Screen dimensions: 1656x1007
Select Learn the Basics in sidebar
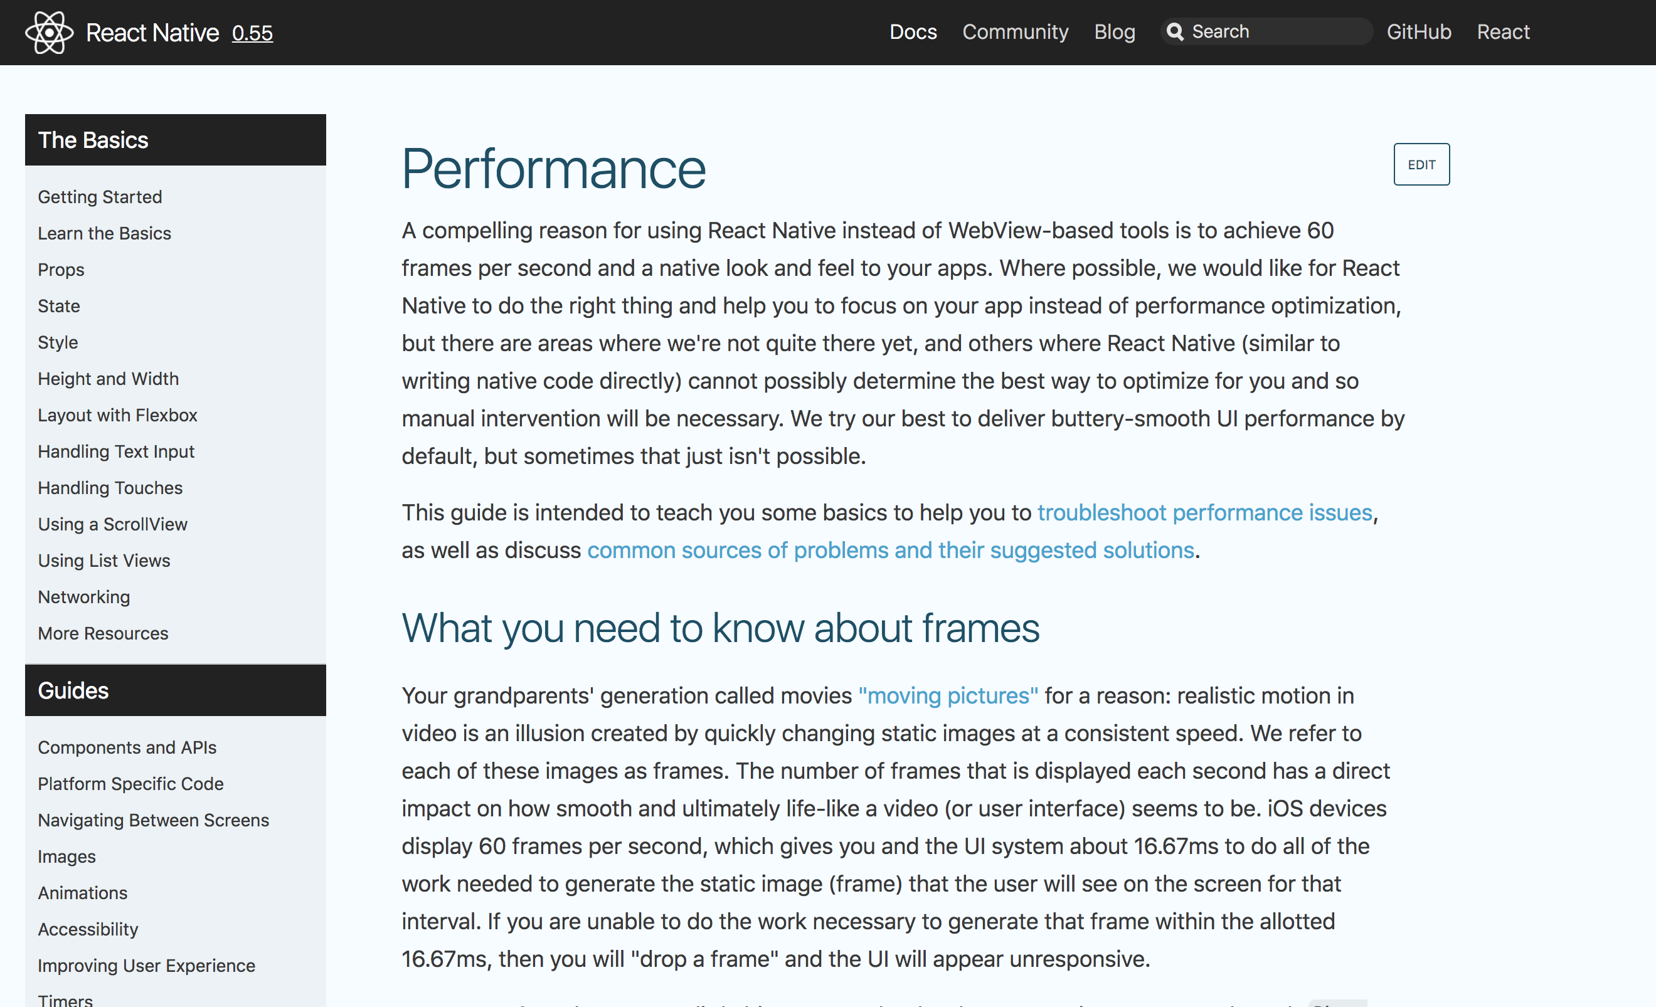point(104,233)
